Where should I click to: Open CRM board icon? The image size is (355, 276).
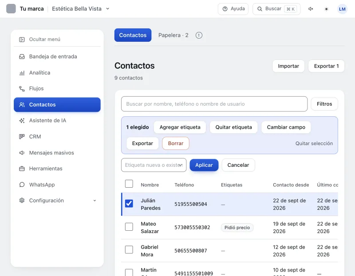pyautogui.click(x=22, y=137)
